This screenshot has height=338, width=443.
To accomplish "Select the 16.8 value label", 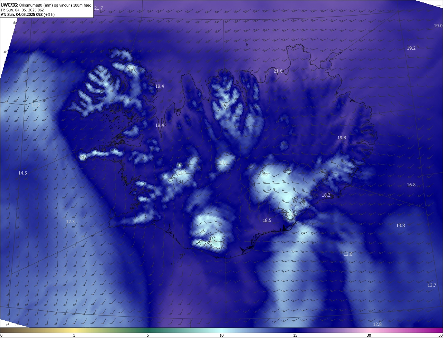I will [x=411, y=185].
